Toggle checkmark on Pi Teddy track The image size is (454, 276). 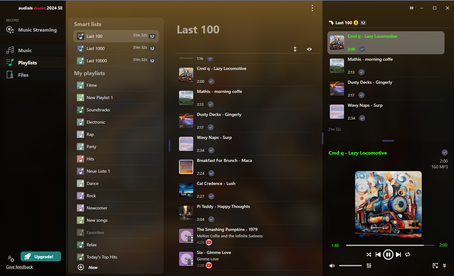click(211, 219)
